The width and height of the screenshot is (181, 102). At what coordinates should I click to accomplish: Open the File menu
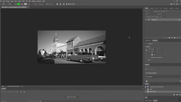click(1, 1)
